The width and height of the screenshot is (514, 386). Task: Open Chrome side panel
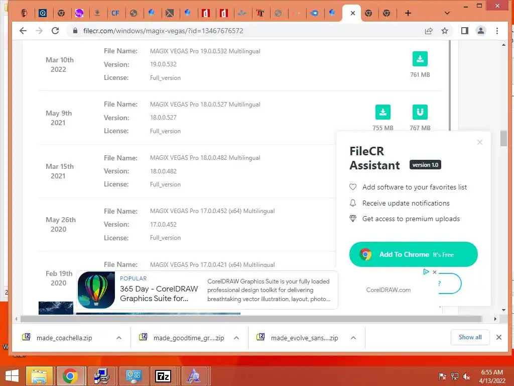[464, 31]
